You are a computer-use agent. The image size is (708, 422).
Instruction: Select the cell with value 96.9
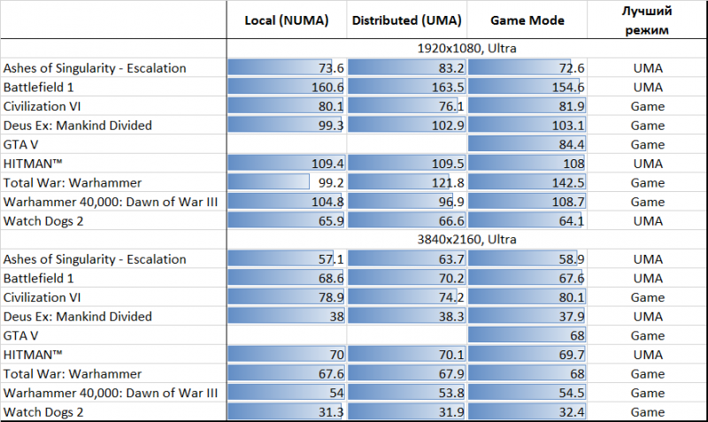pyautogui.click(x=407, y=202)
